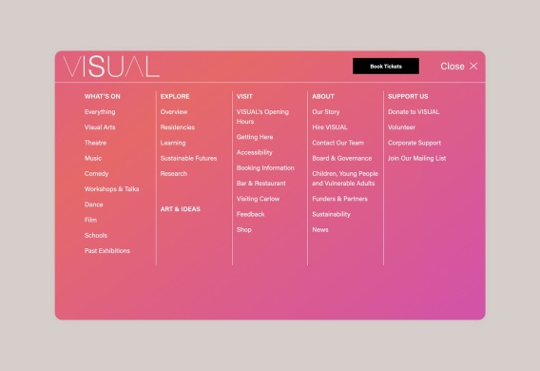Choose the Comedy link

click(96, 174)
